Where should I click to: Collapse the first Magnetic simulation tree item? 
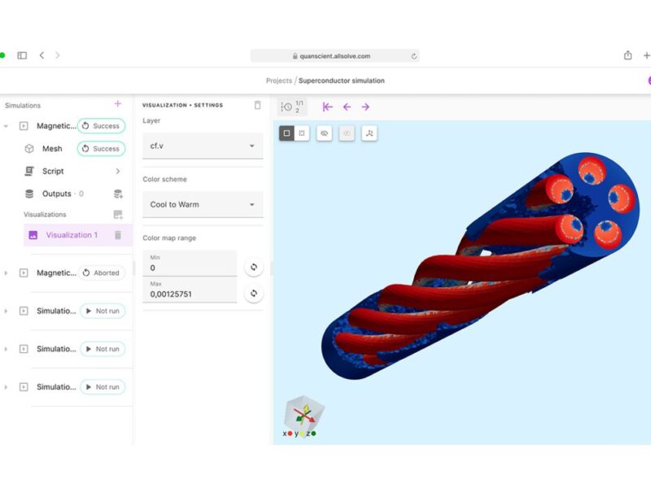5,126
